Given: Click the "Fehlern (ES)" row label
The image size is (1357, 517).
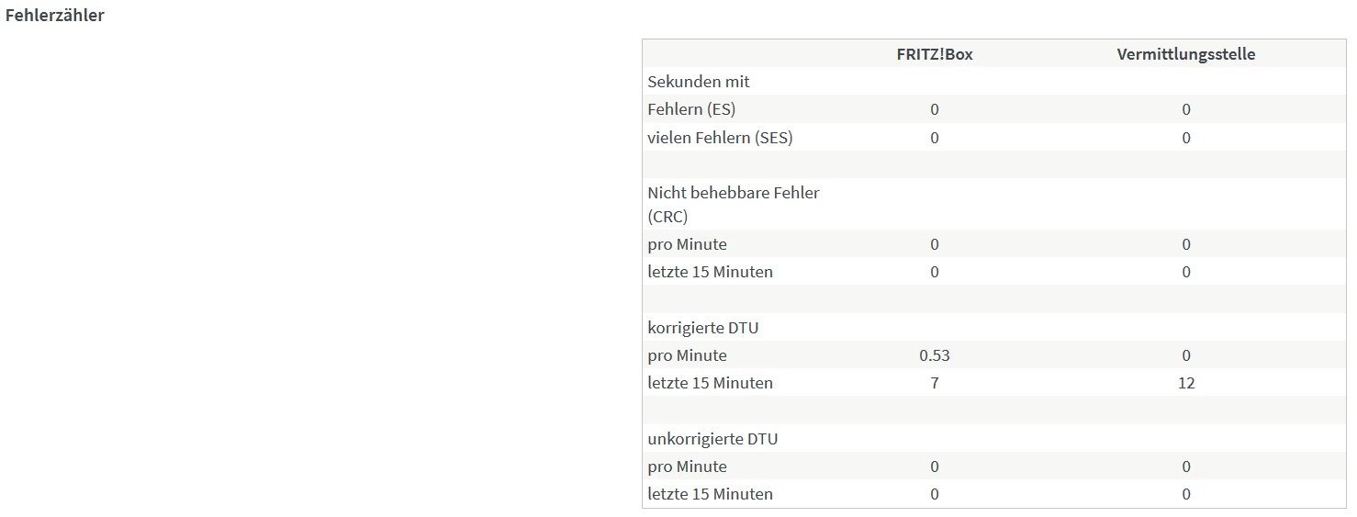Looking at the screenshot, I should pos(691,109).
